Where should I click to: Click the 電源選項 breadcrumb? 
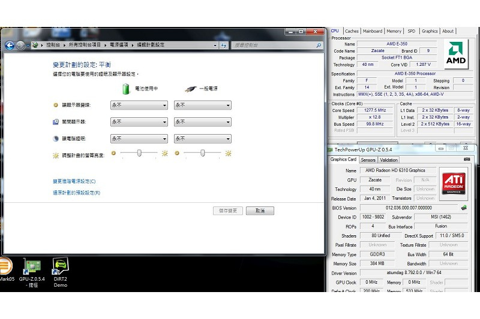119,45
